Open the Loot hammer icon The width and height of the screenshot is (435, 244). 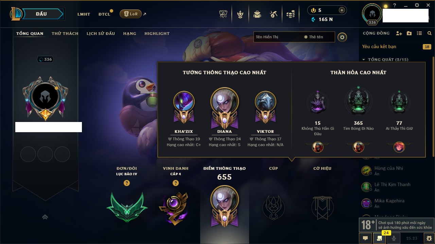pos(274,14)
